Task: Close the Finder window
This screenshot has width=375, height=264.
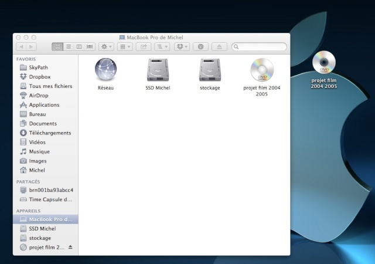Action: tap(18, 38)
